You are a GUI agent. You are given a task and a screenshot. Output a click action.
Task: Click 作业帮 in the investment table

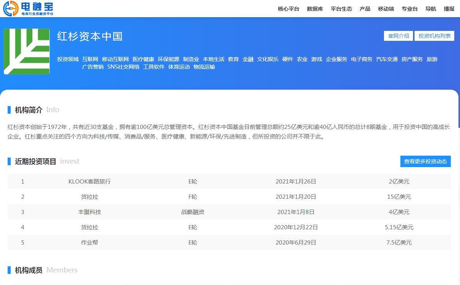[x=90, y=242]
